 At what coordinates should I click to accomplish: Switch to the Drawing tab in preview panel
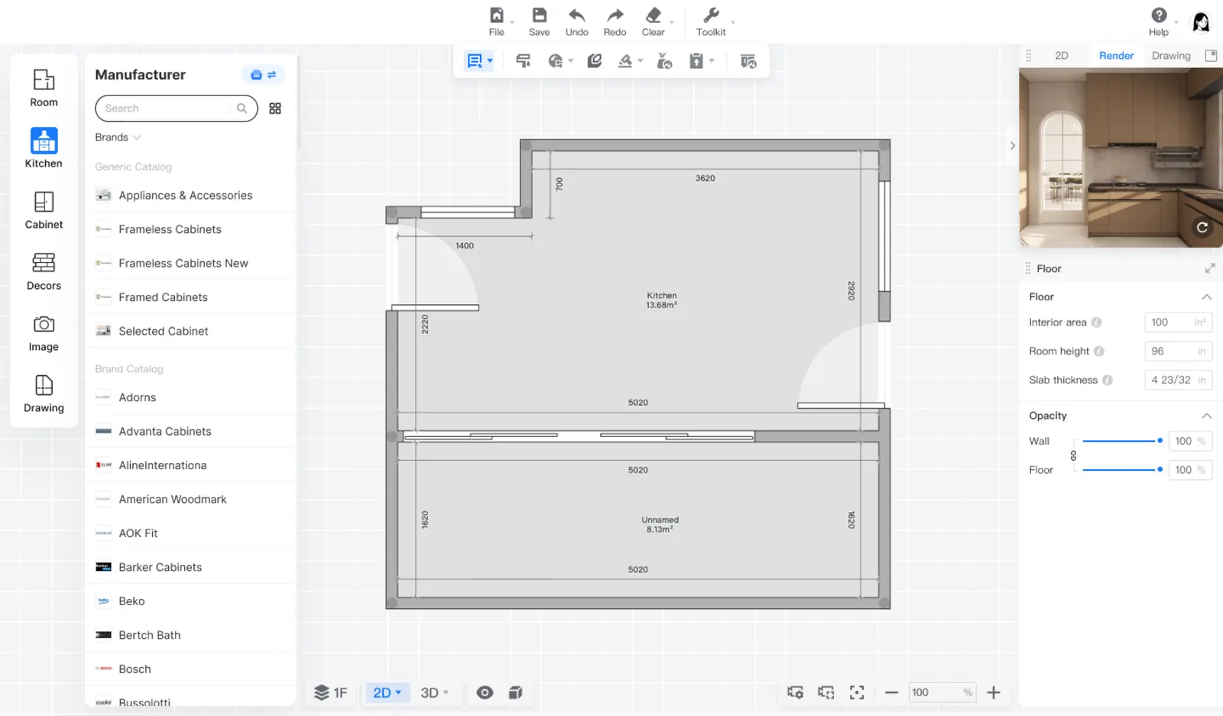[1170, 56]
